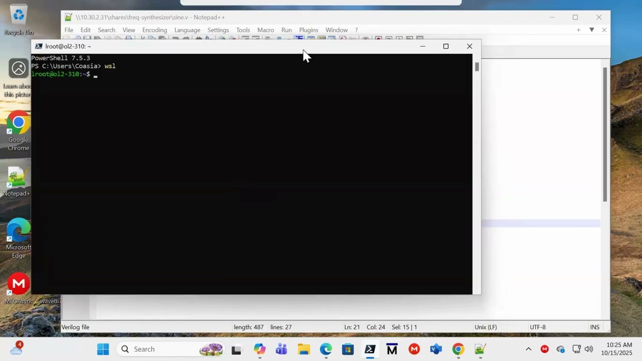Screen dimensions: 642x361
Task: Open the Settings menu in Notepad++
Action: point(218,30)
